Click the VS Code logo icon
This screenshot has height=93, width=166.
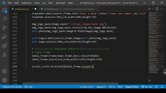tap(3, 3)
